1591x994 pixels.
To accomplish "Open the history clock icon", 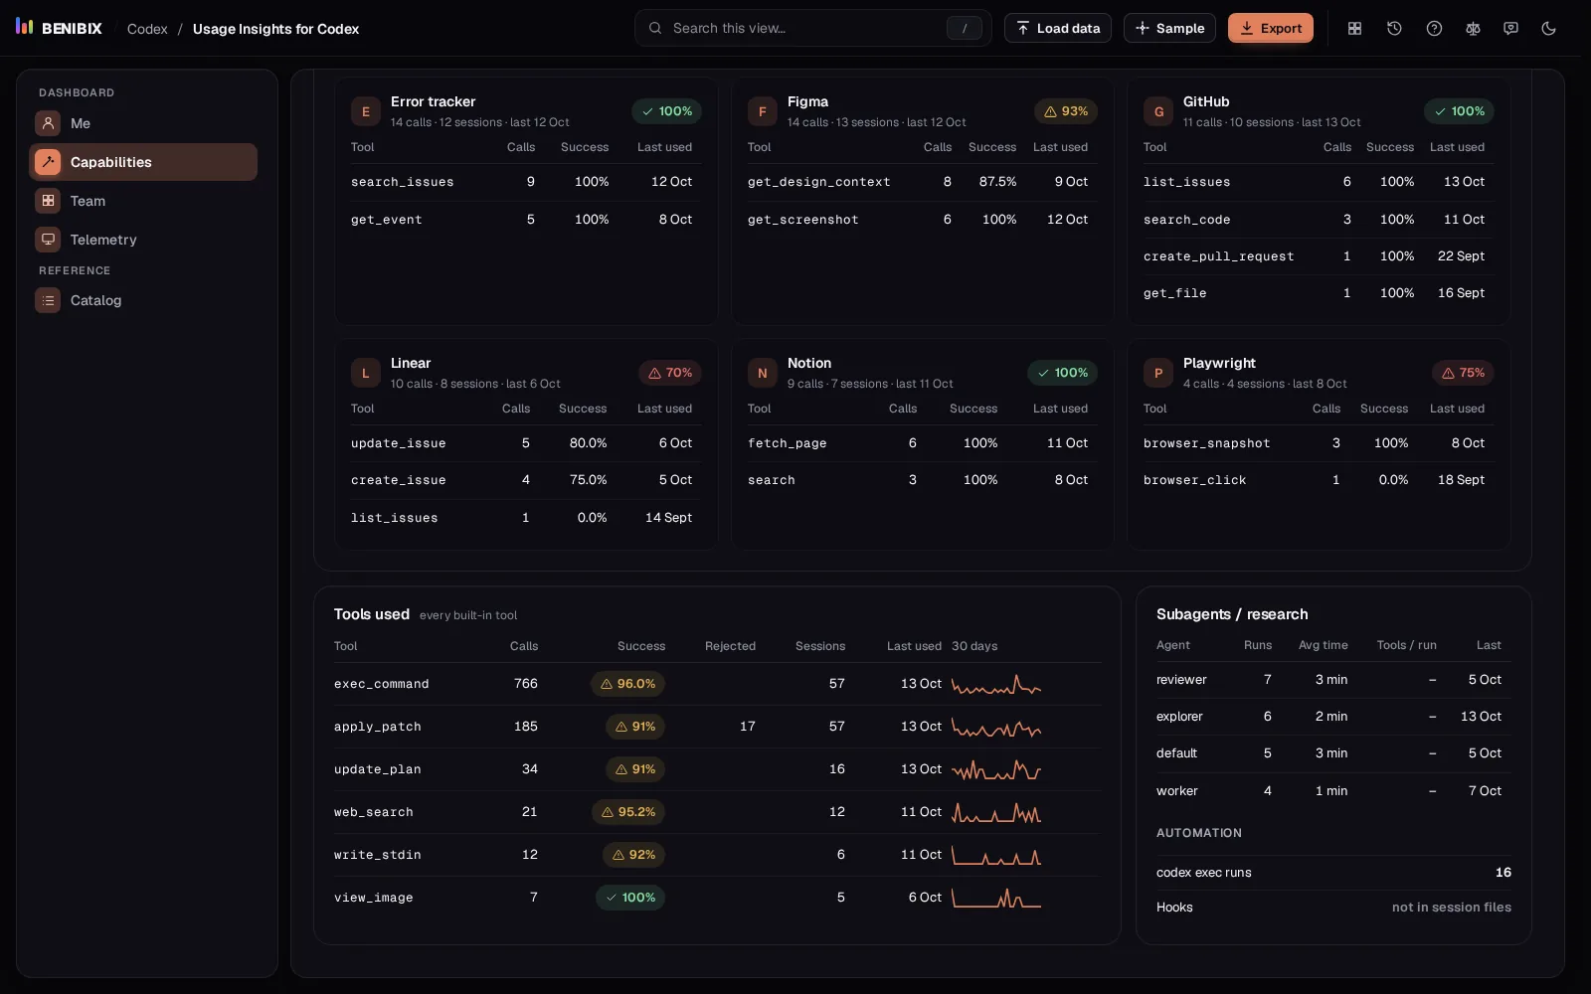I will click(x=1394, y=28).
